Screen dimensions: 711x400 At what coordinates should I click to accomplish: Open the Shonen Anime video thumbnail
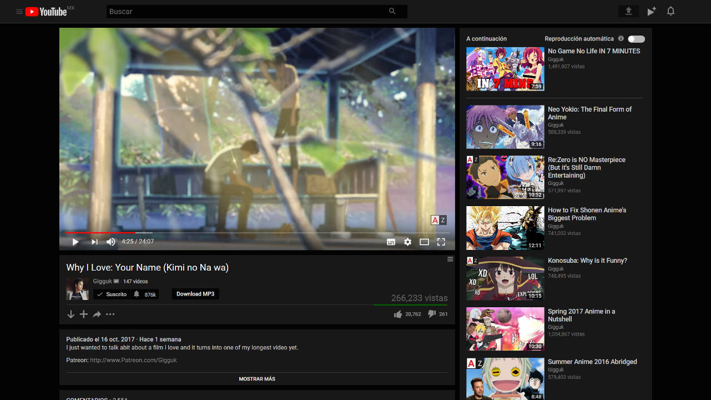coord(505,228)
